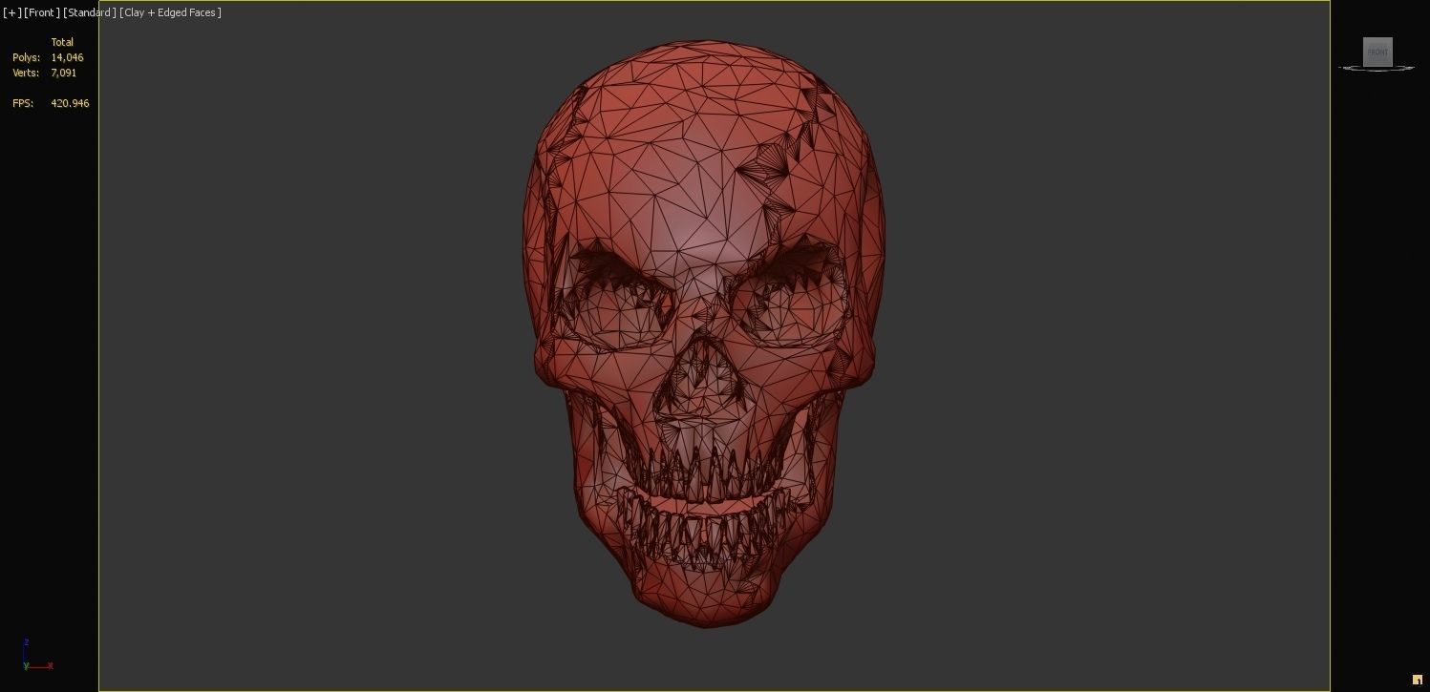1430x692 pixels.
Task: Open the [Front] viewport view menu
Action: click(x=42, y=12)
